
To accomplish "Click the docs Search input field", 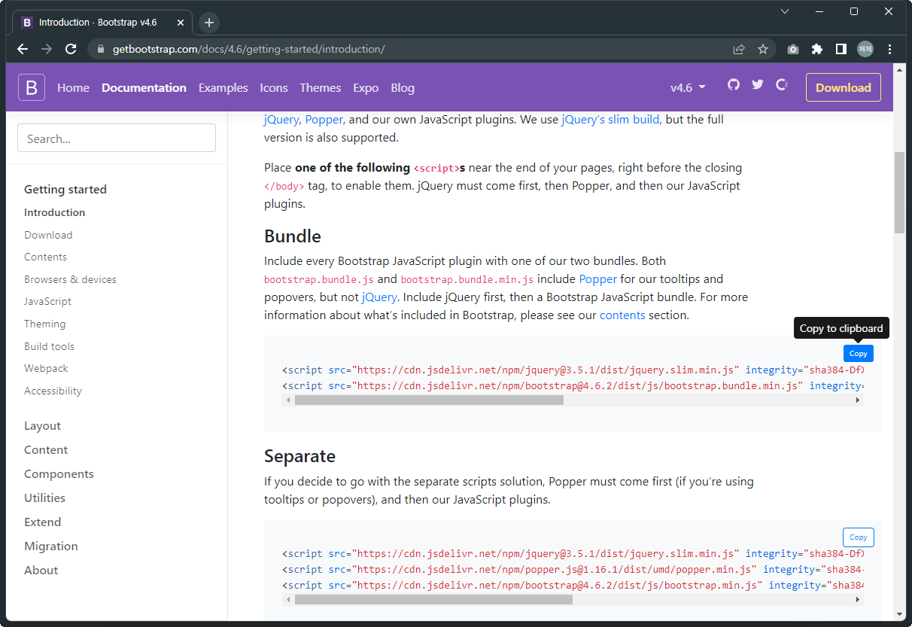I will [117, 138].
